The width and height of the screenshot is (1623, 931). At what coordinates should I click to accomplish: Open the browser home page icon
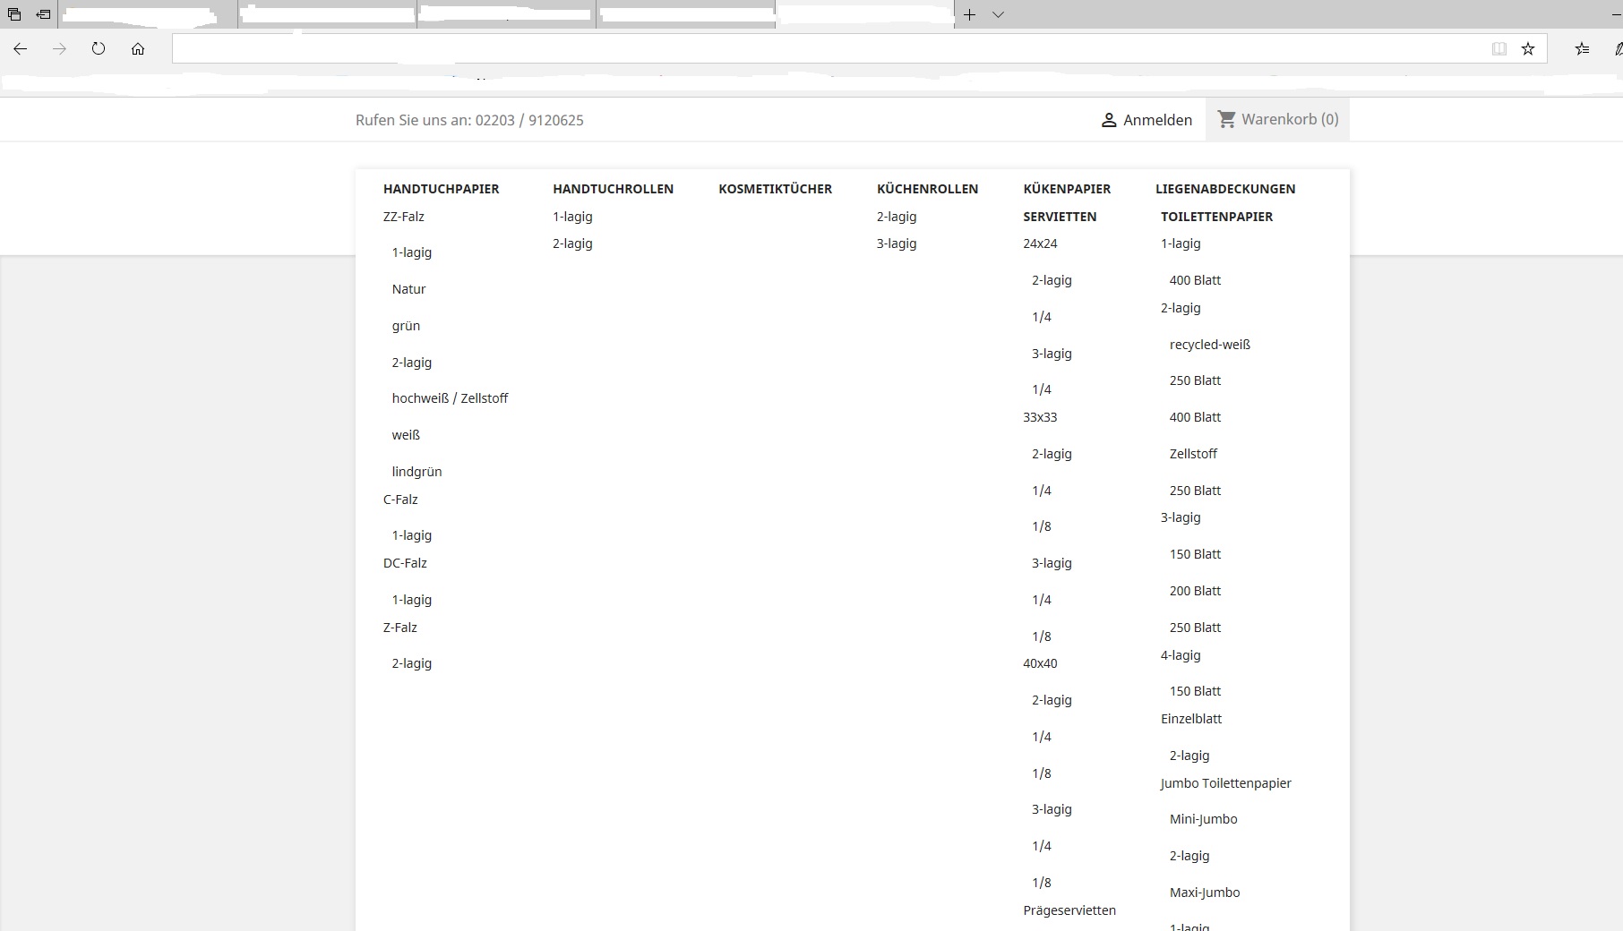[x=138, y=48]
